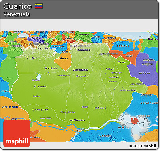The width and height of the screenshot is (160, 151).
Task: Click the Ribas label
Action: 110,69
